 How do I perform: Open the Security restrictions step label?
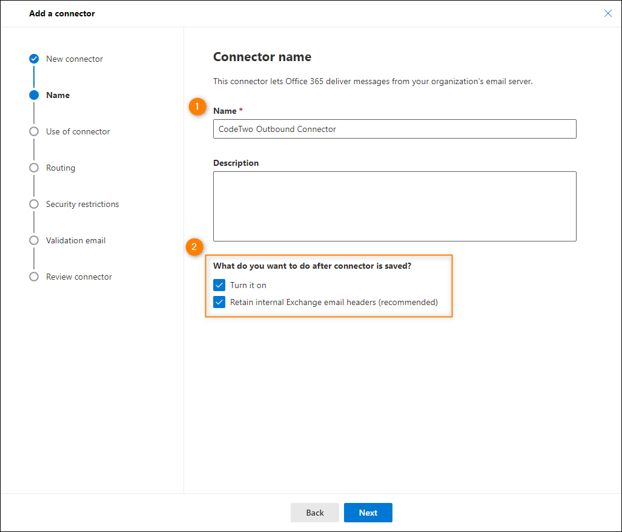[x=82, y=204]
